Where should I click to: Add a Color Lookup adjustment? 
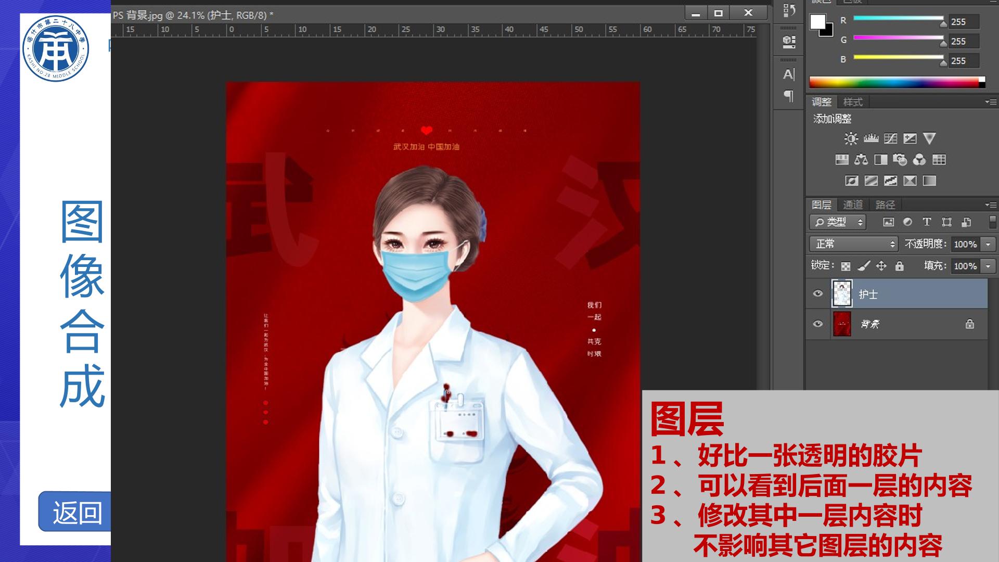pyautogui.click(x=939, y=160)
